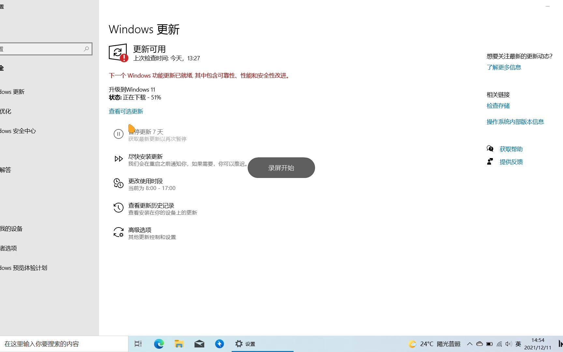
Task: Open Task View from the taskbar
Action: (138, 344)
